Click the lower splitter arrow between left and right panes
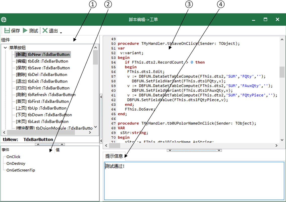Image resolution: width=286 pixels, height=202 pixels. coord(101,141)
